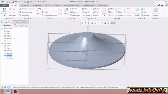Select the Fill surface tool
The height and width of the screenshot is (94, 168).
(x=143, y=9)
